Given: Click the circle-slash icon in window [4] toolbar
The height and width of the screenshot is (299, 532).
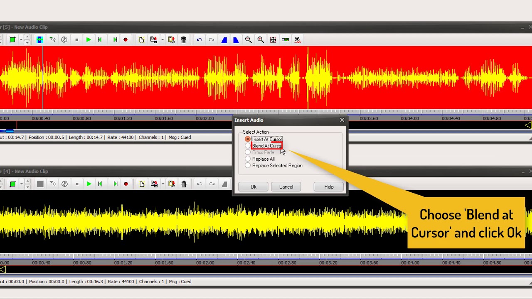Looking at the screenshot, I should [64, 184].
